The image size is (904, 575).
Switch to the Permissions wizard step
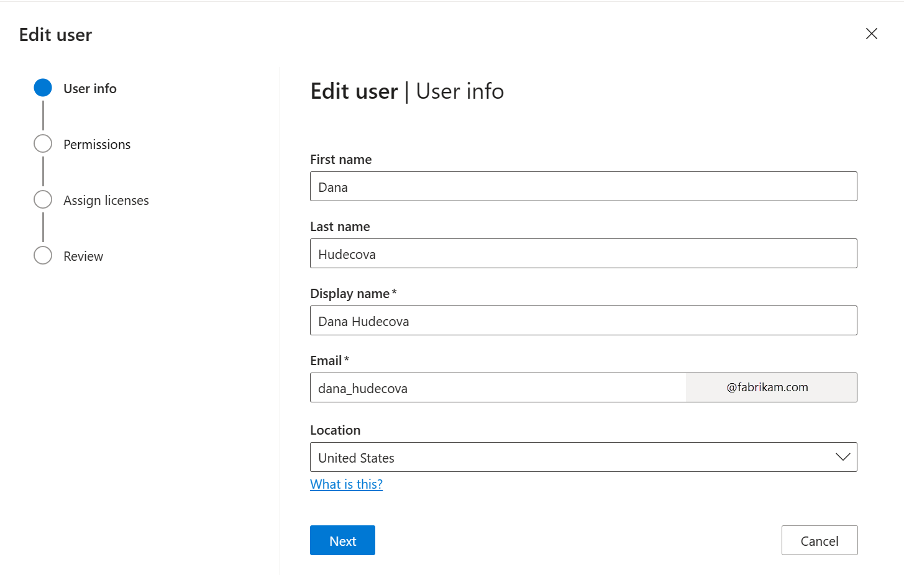coord(97,144)
